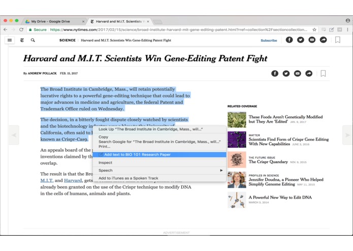Click the NYT logo icon in header
Image resolution: width=353 pixels, height=251 pixels.
coord(22,40)
